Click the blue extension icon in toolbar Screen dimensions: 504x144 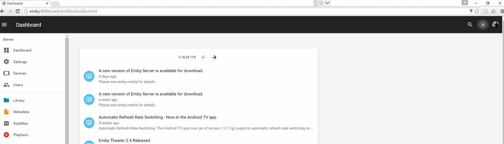tap(486, 11)
